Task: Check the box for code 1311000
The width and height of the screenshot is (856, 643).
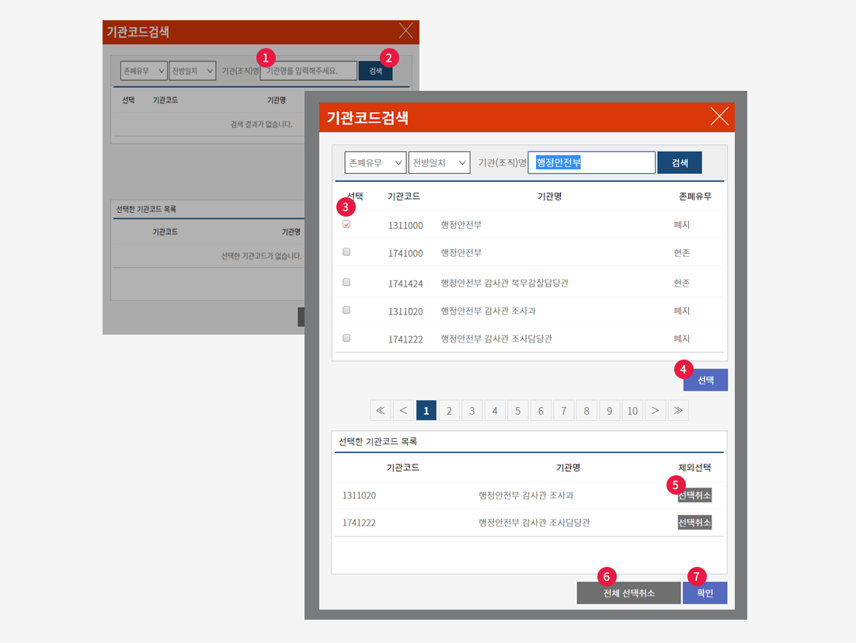Action: point(346,224)
